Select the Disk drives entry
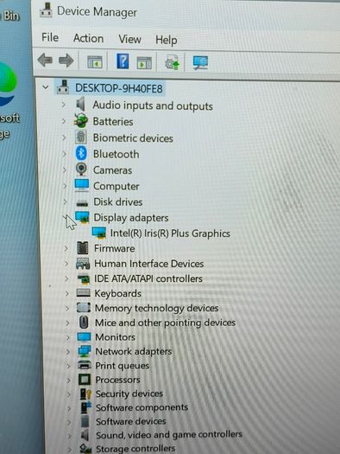The width and height of the screenshot is (340, 454). (x=118, y=202)
